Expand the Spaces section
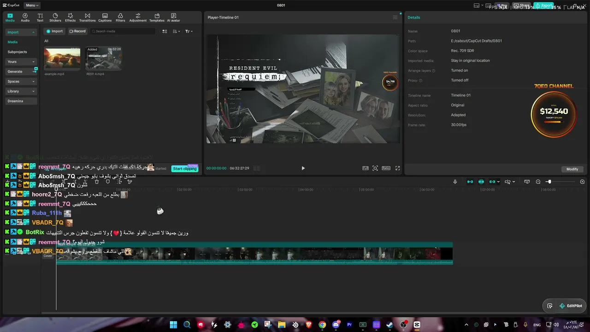 click(21, 81)
